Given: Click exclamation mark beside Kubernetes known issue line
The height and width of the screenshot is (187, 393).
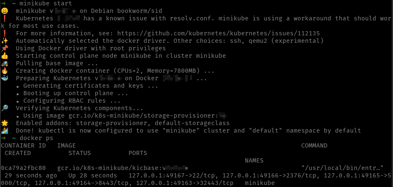Looking at the screenshot, I should tap(5, 18).
